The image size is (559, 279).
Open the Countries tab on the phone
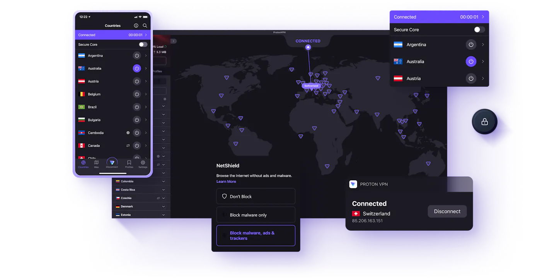[84, 164]
